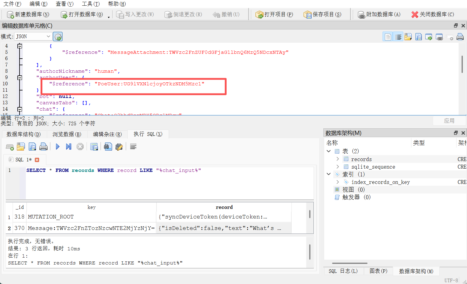Image resolution: width=467 pixels, height=284 pixels.
Task: Click the execute current line icon
Action: [x=69, y=147]
